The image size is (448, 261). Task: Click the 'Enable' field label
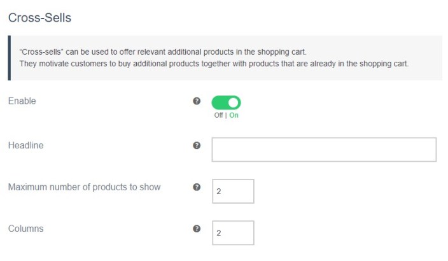click(22, 101)
